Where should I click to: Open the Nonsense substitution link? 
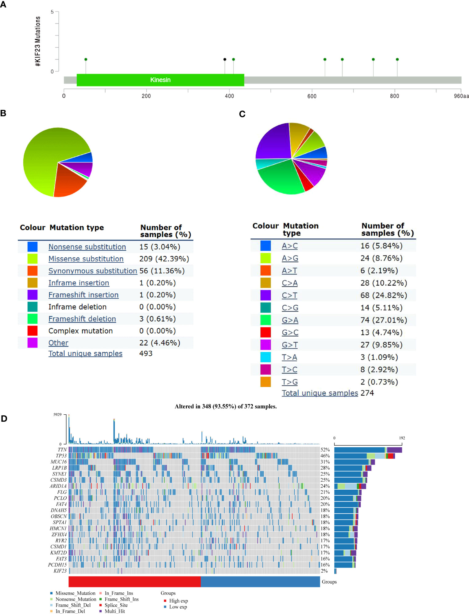87,247
